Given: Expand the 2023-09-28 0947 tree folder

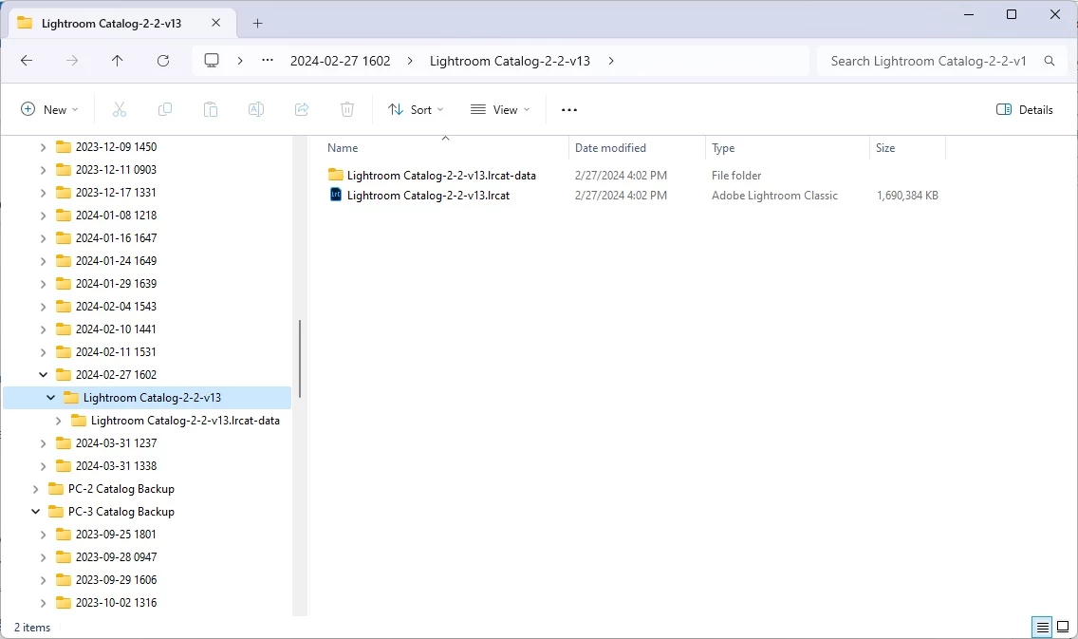Looking at the screenshot, I should coord(44,557).
